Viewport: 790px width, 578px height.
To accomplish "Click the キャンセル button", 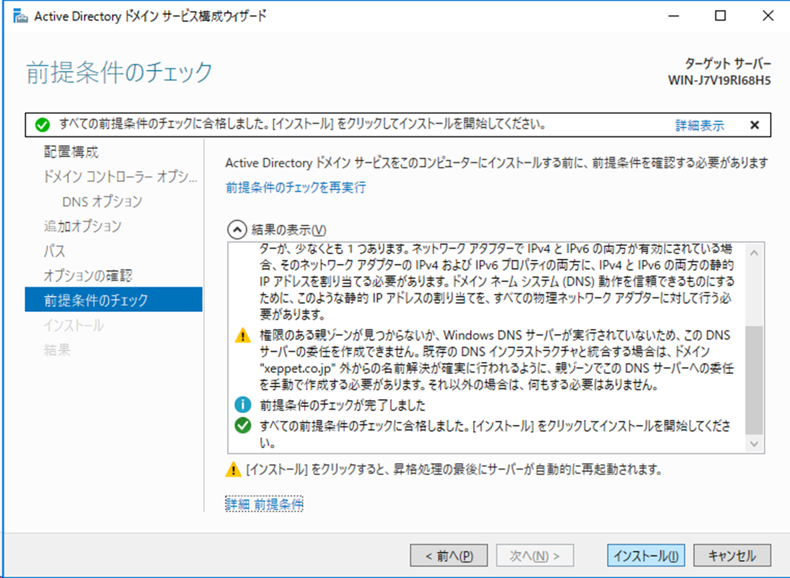I will (x=732, y=555).
